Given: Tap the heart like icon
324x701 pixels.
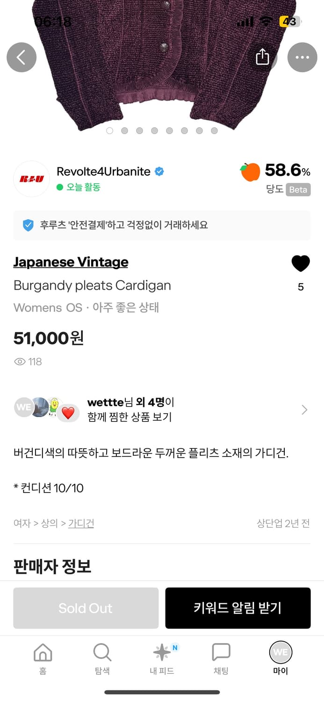Looking at the screenshot, I should [x=301, y=264].
